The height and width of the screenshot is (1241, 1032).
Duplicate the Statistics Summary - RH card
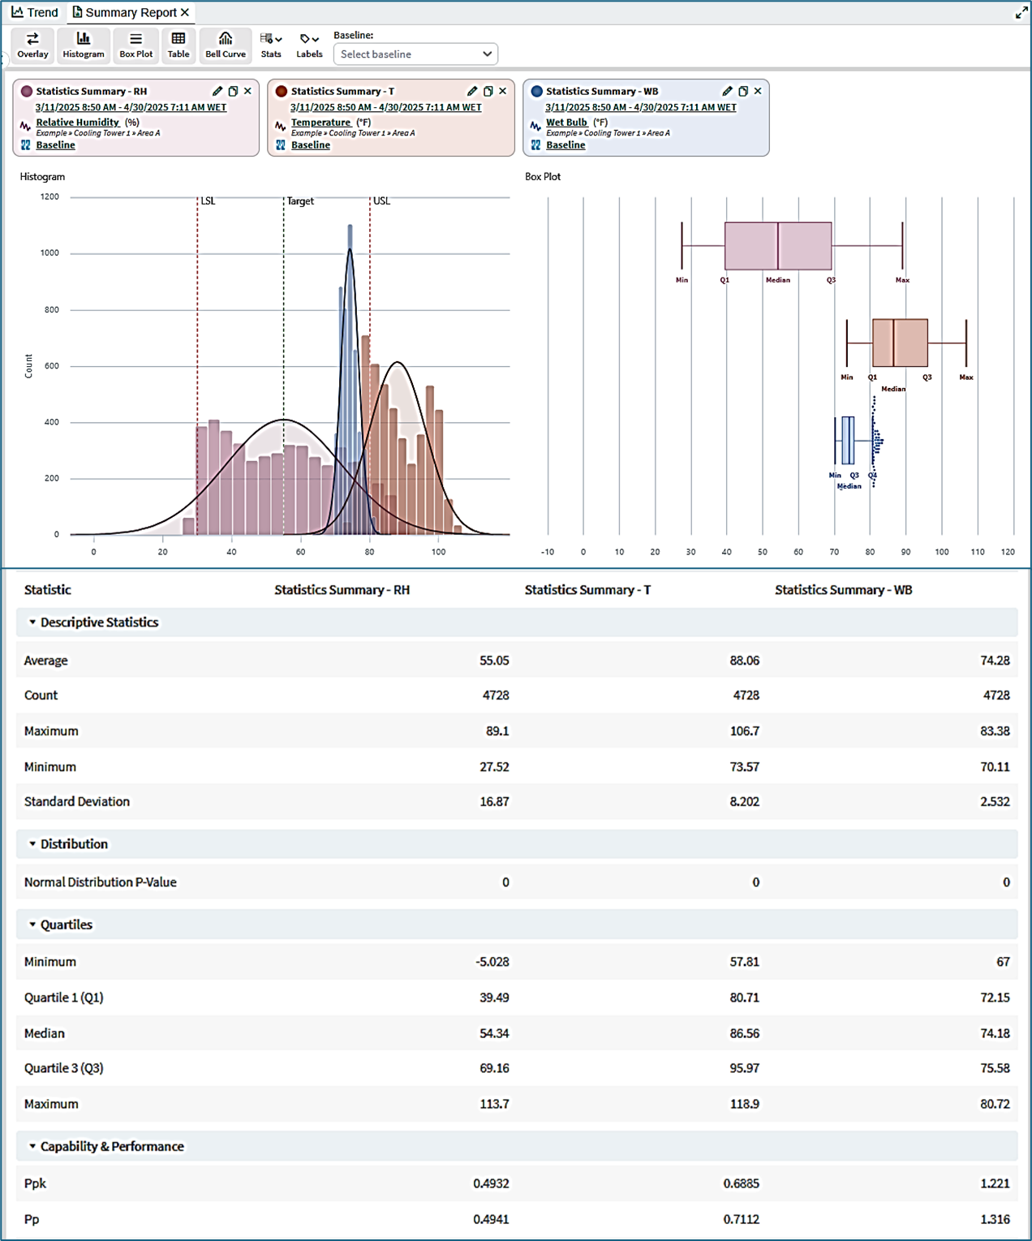click(233, 91)
